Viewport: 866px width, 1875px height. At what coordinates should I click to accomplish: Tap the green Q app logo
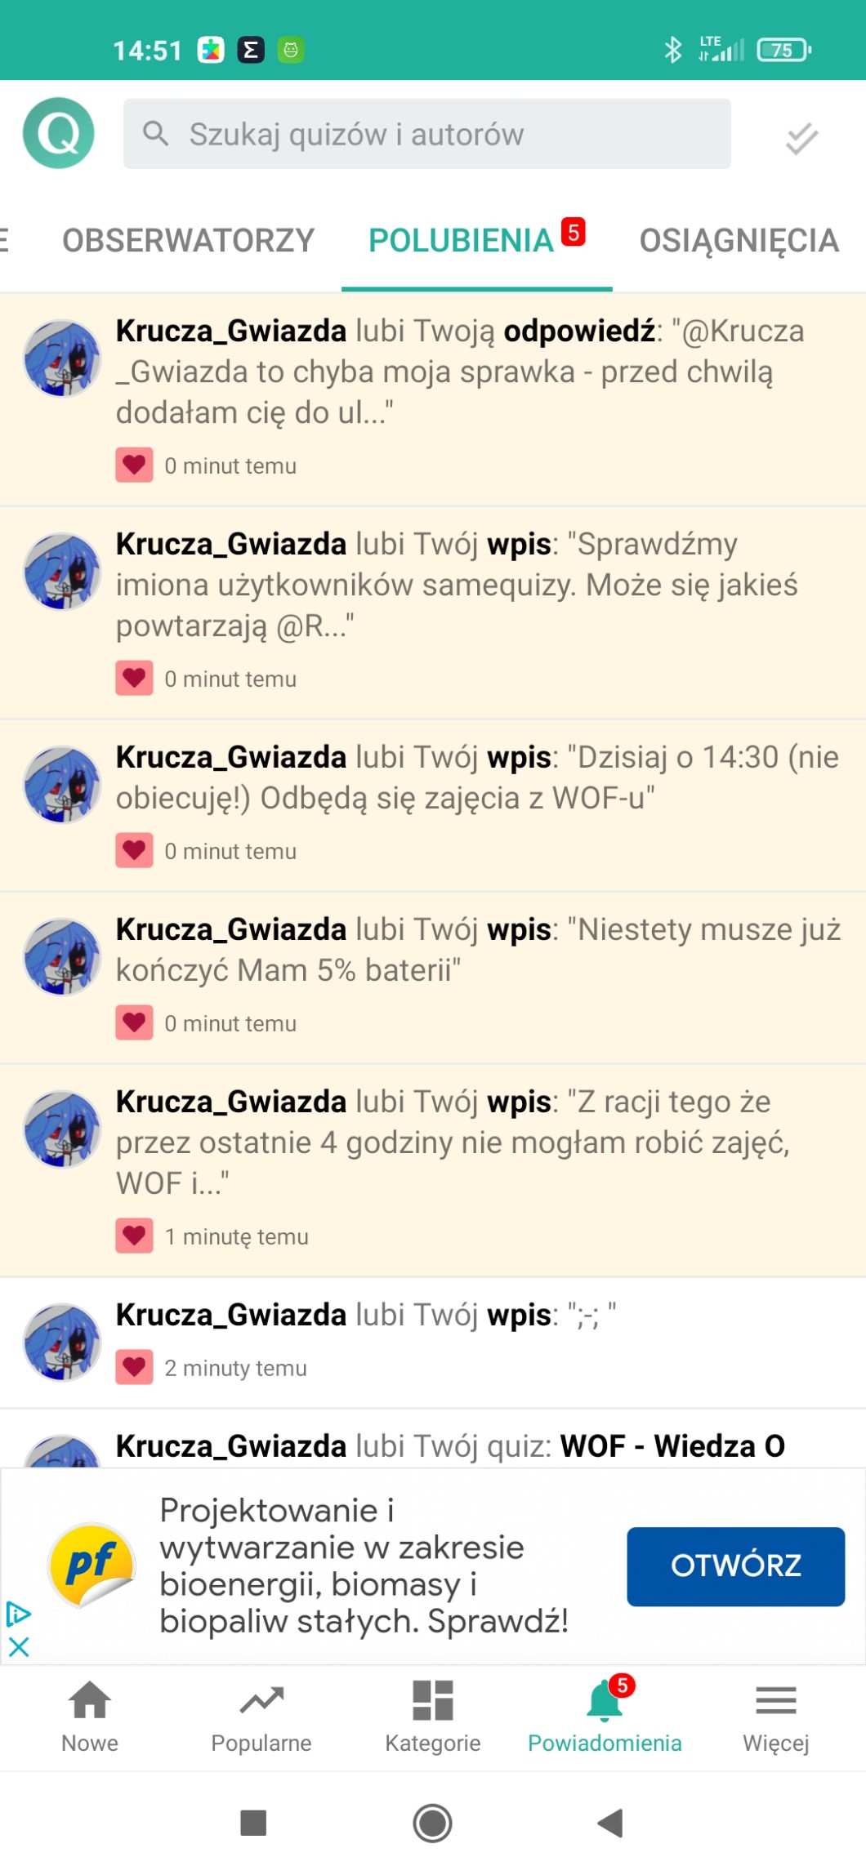point(59,133)
